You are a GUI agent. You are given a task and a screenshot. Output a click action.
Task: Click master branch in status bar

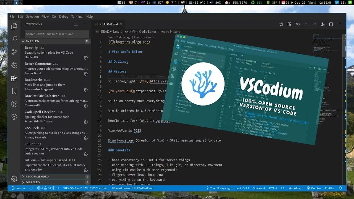[x=19, y=188]
